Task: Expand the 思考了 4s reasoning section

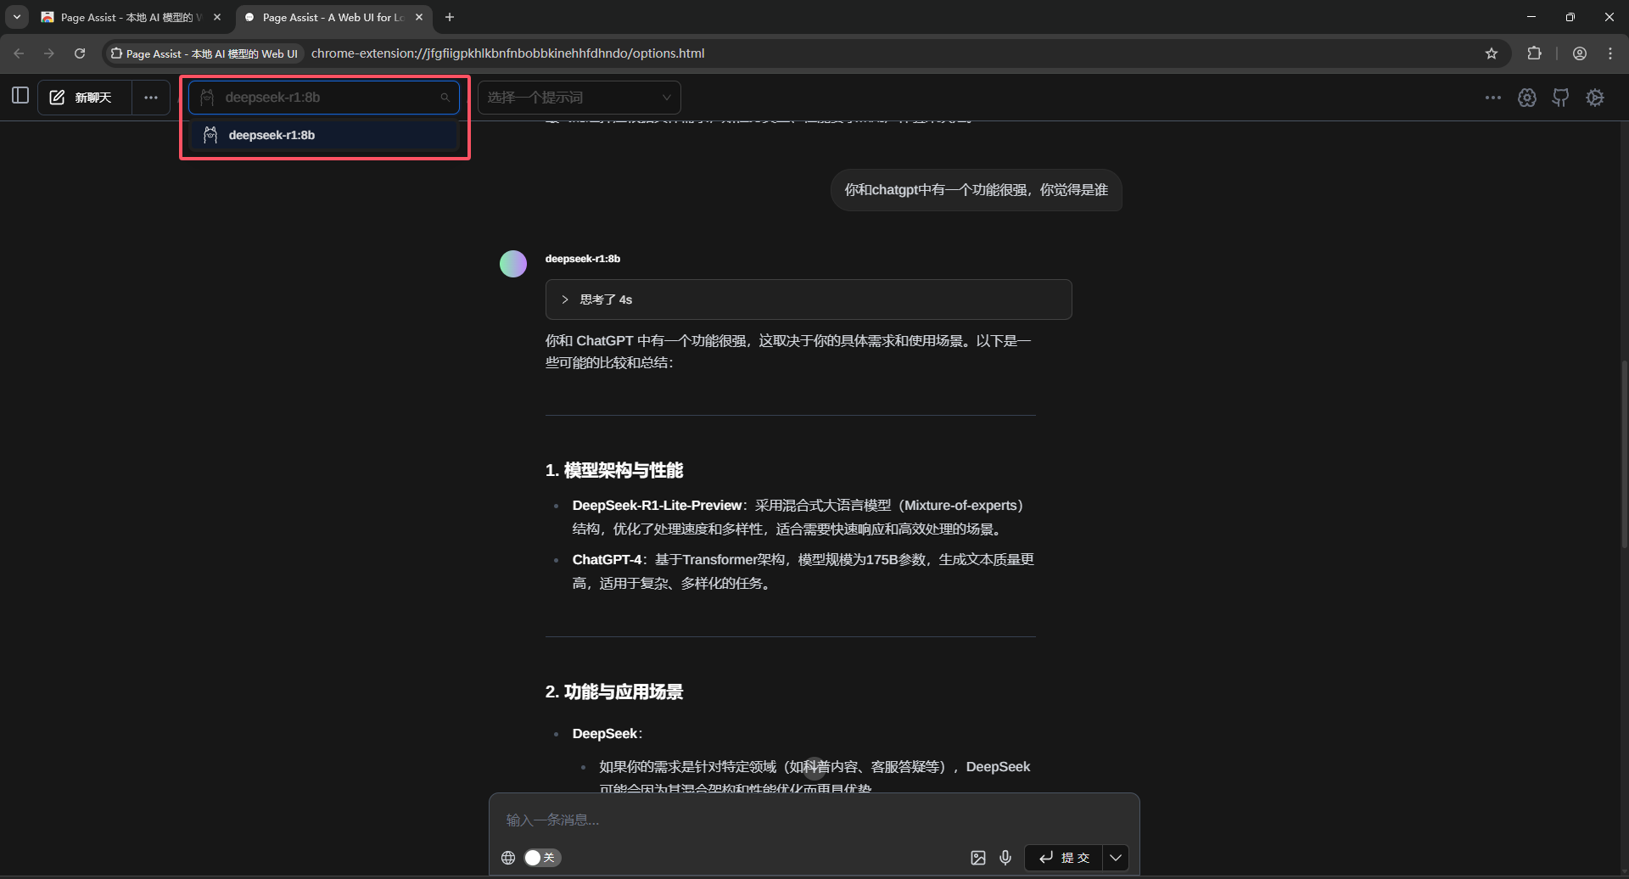Action: (x=809, y=300)
